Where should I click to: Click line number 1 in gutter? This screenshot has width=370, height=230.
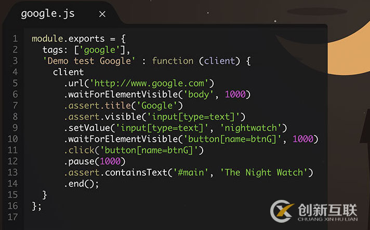tap(16, 38)
